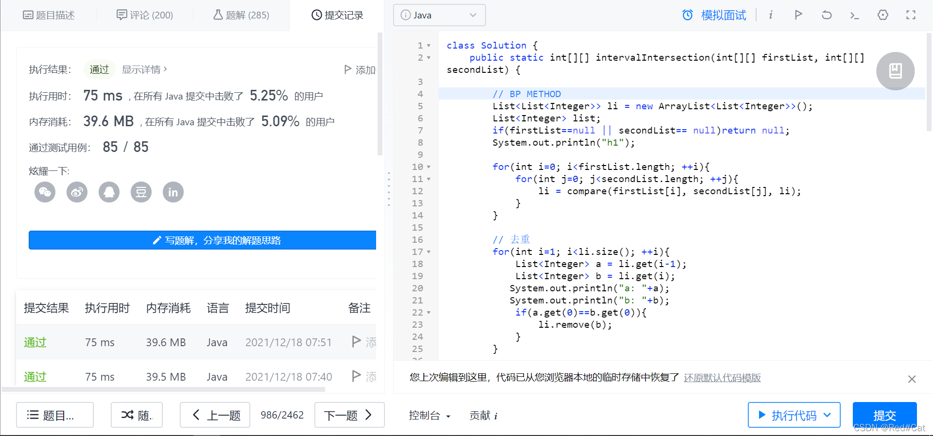Screen dimensions: 933x436
Task: Open the 题解 (285) tab
Action: pyautogui.click(x=241, y=15)
